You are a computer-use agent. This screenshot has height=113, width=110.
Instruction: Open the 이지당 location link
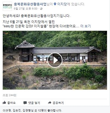62,4
